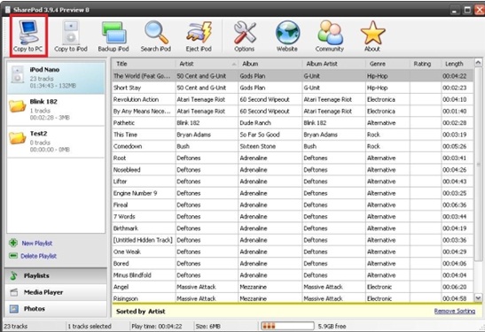Select the Blink 182 playlist folder
The width and height of the screenshot is (485, 332).
coord(56,110)
